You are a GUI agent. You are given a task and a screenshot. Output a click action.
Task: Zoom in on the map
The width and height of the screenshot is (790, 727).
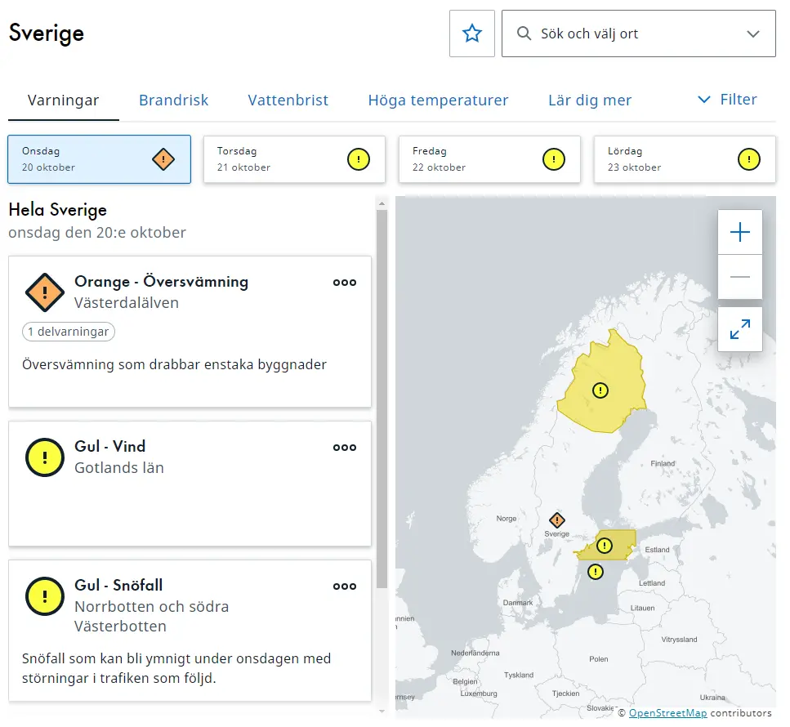(739, 233)
